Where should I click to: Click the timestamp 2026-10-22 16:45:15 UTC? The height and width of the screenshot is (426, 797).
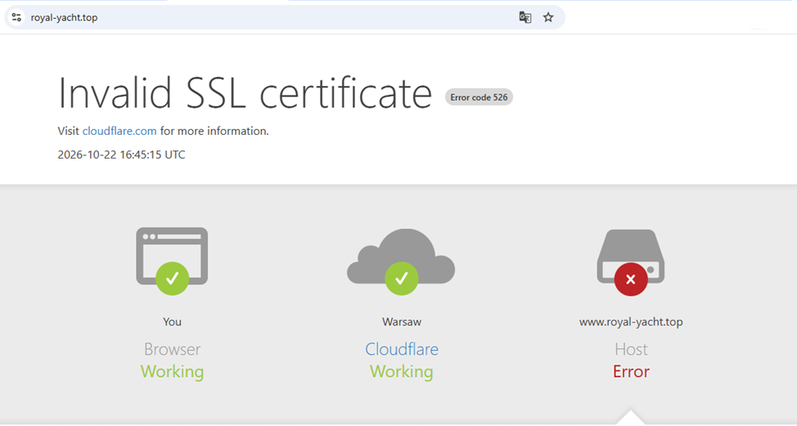pyautogui.click(x=121, y=155)
